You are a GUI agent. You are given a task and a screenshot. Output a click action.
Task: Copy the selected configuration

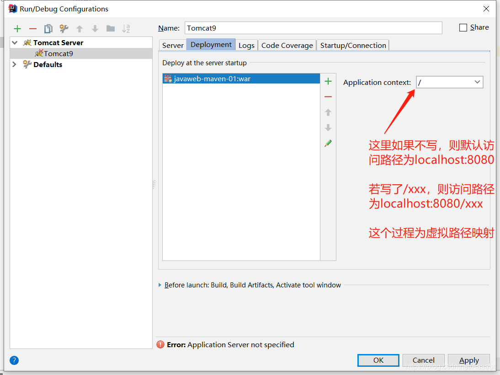(48, 29)
